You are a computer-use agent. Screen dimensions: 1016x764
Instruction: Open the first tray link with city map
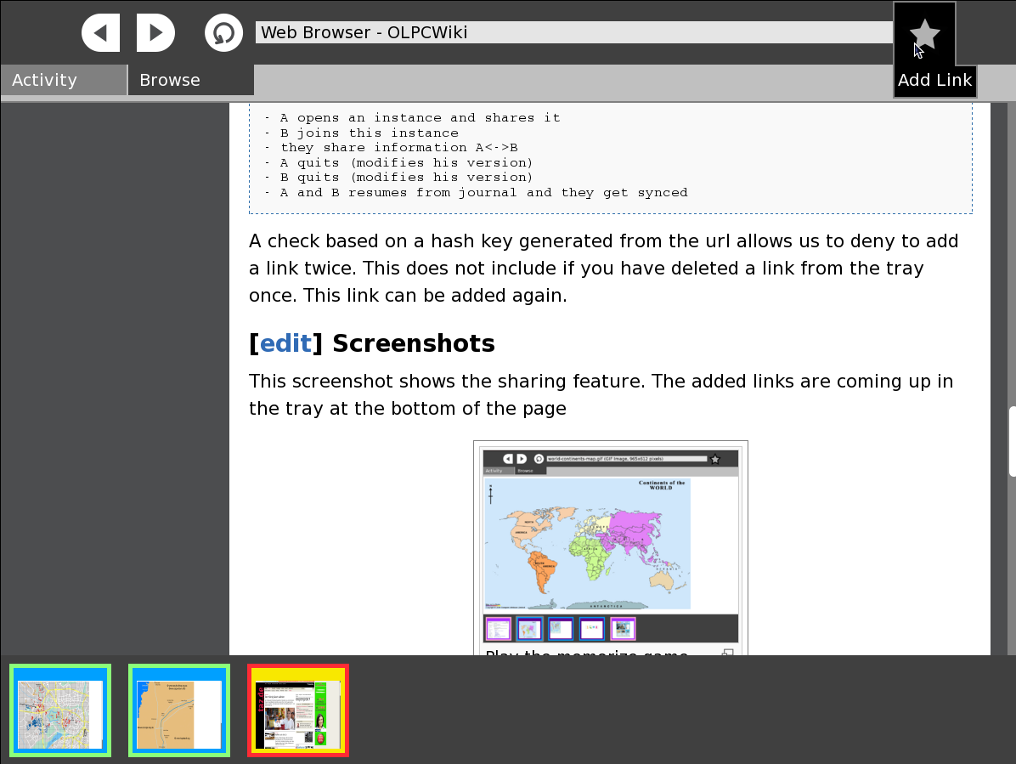tap(60, 710)
